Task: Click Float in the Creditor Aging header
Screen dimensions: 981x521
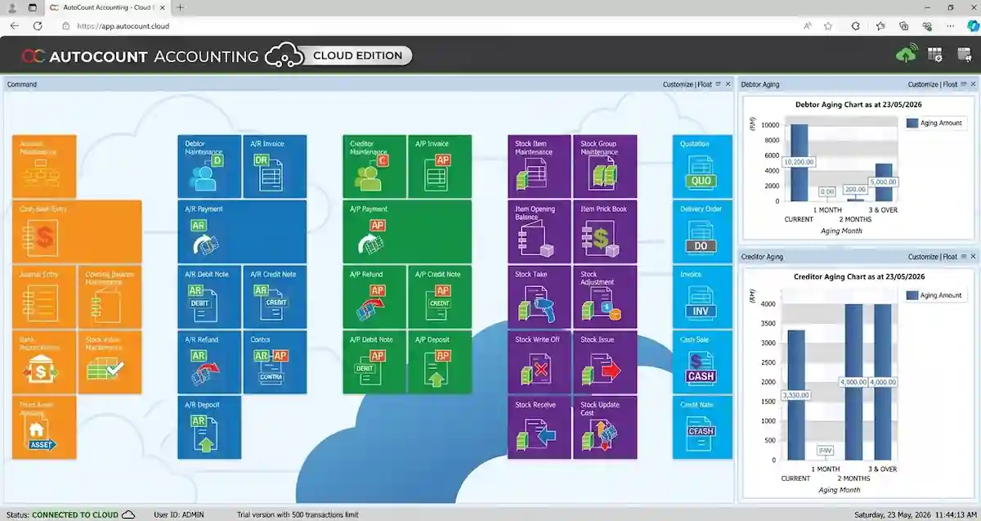Action: tap(950, 257)
